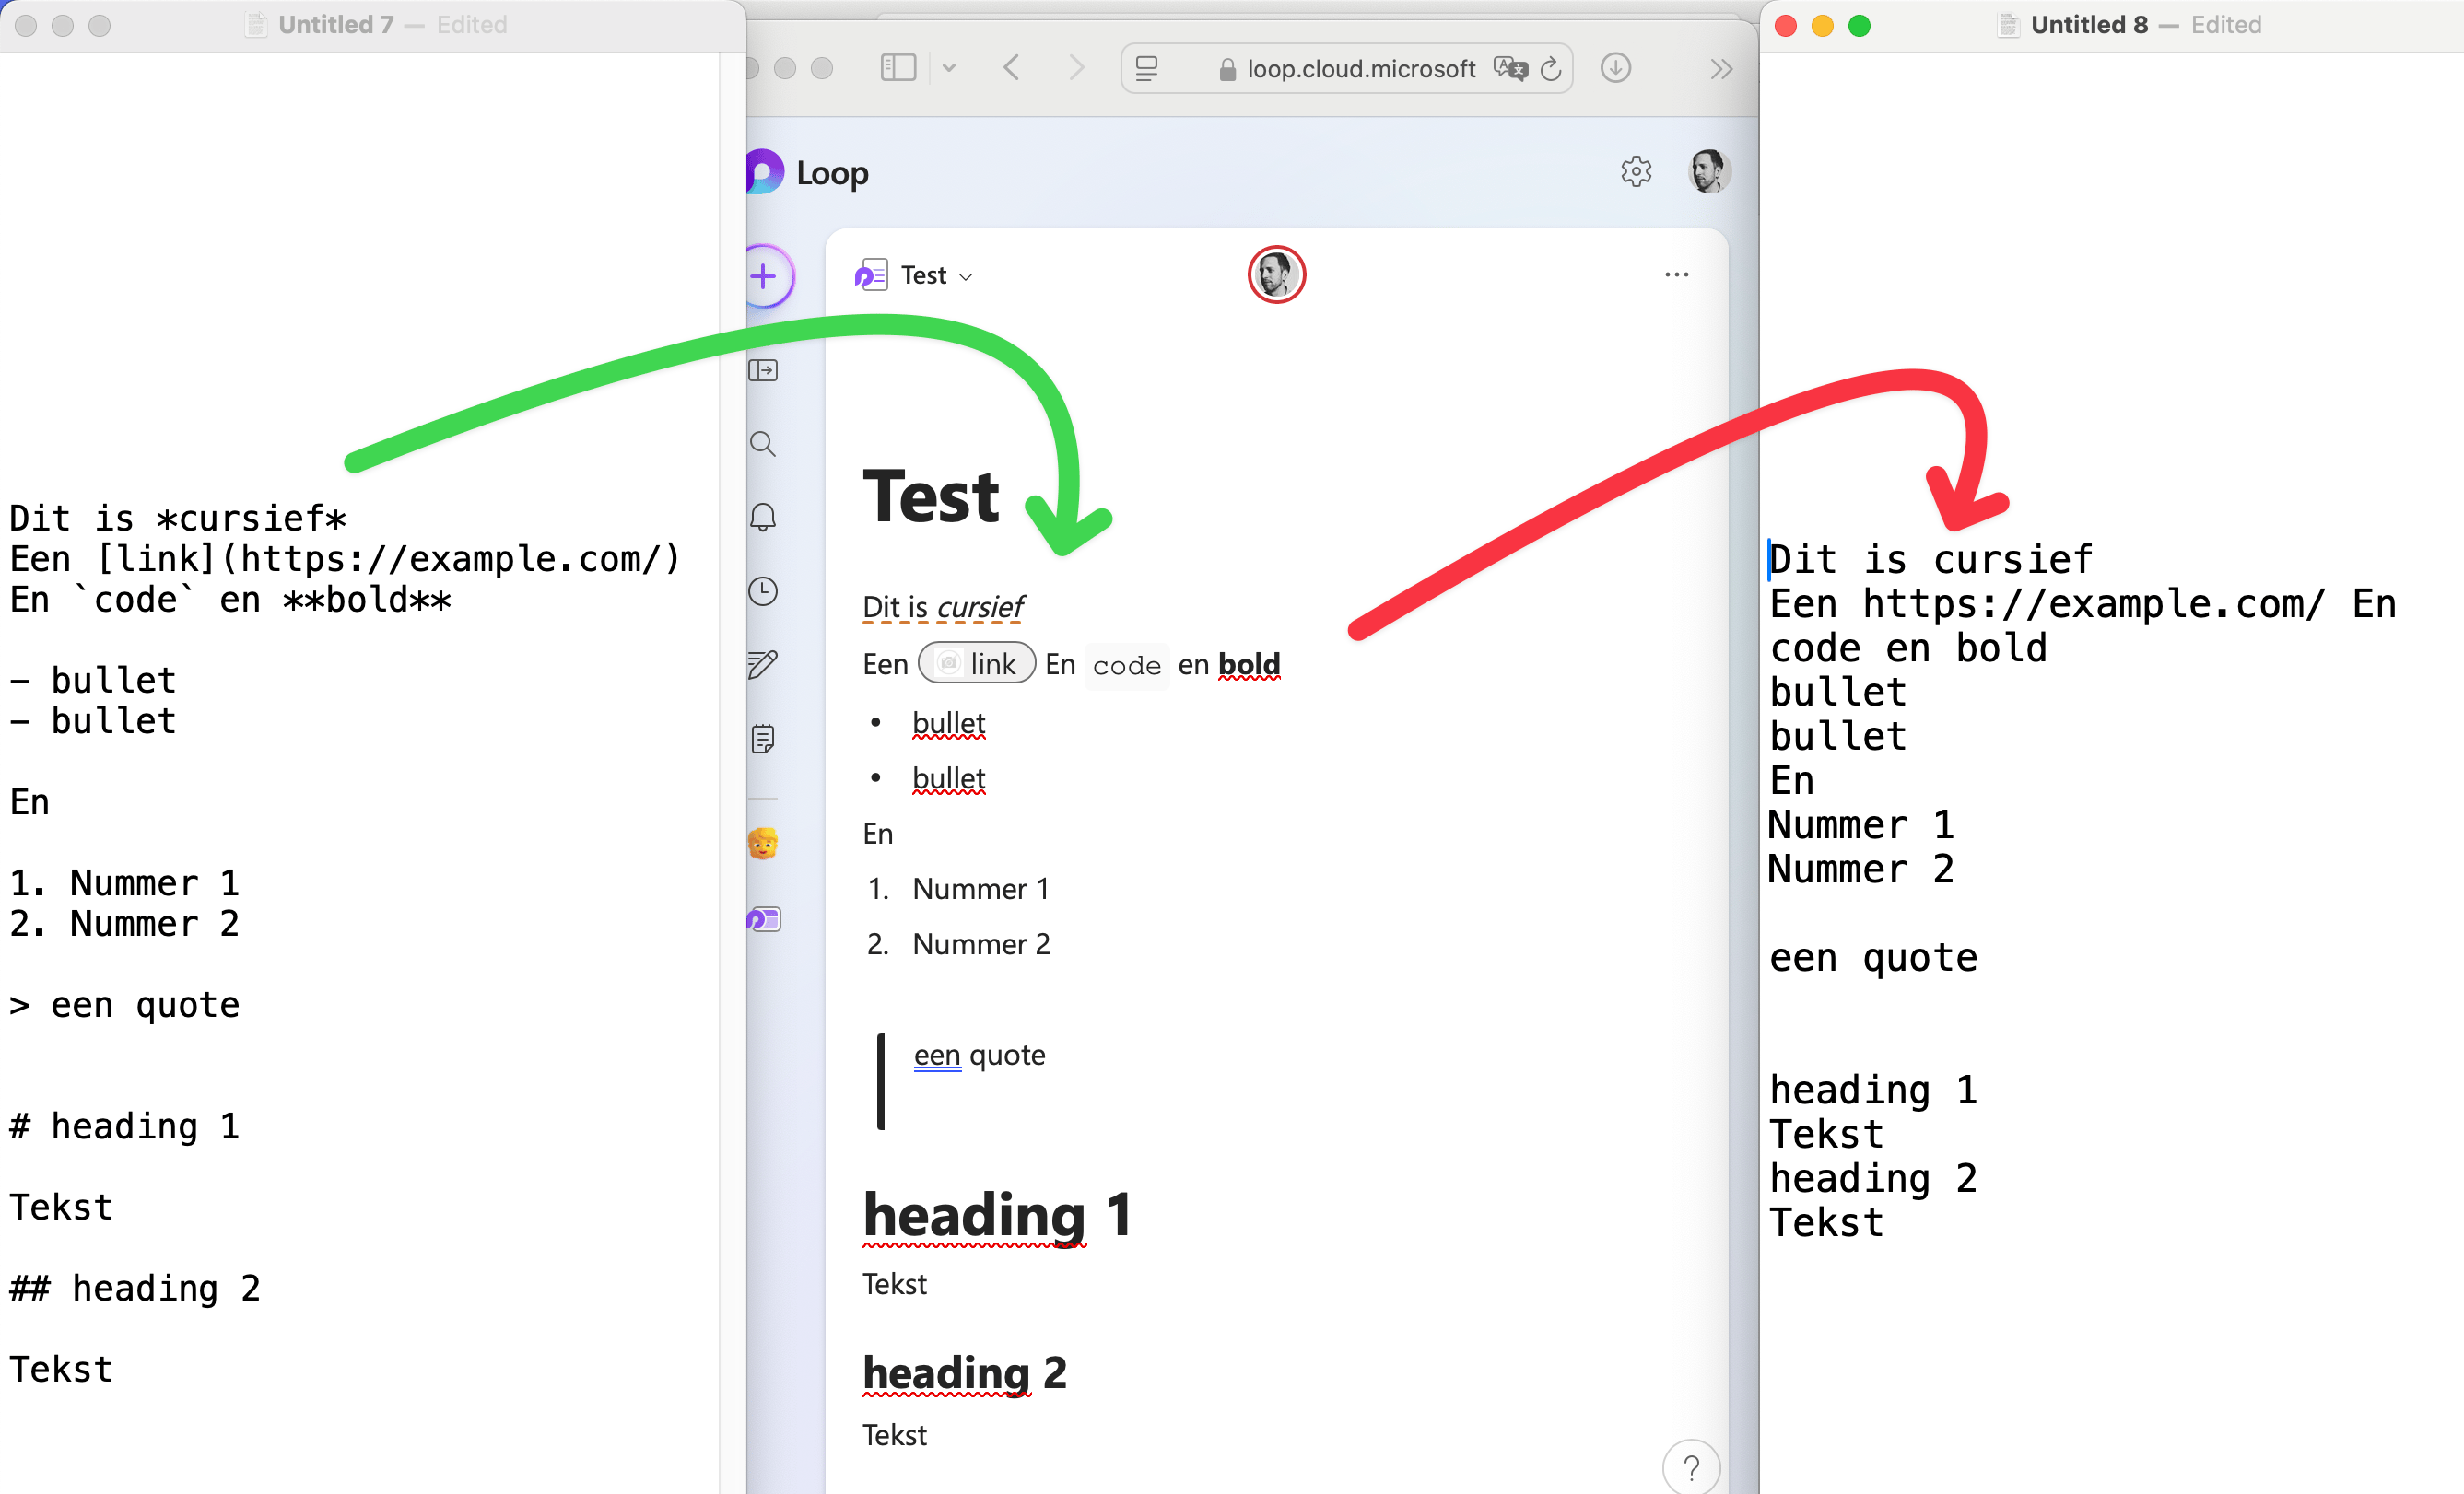The height and width of the screenshot is (1494, 2464).
Task: Click 'heading 2' in Untitled 8
Action: coord(1873,1178)
